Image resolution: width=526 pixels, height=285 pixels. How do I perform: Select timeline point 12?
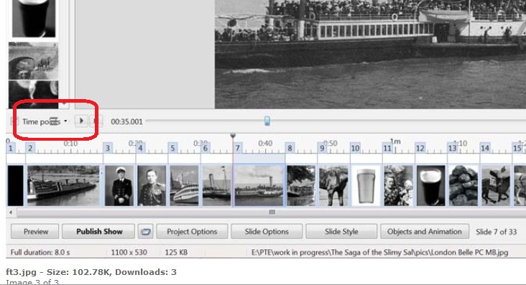tap(420, 148)
